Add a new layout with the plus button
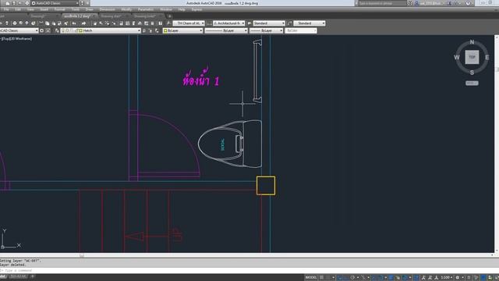Image resolution: width=499 pixels, height=281 pixels. pyautogui.click(x=32, y=276)
